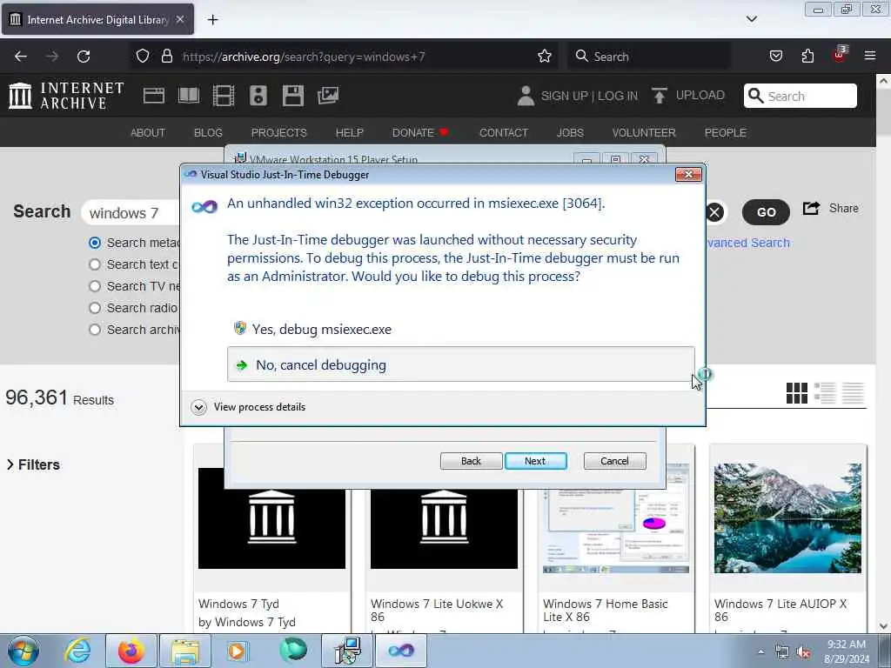Select the Search radio transcripts radio button
Image resolution: width=891 pixels, height=668 pixels.
pyautogui.click(x=95, y=308)
